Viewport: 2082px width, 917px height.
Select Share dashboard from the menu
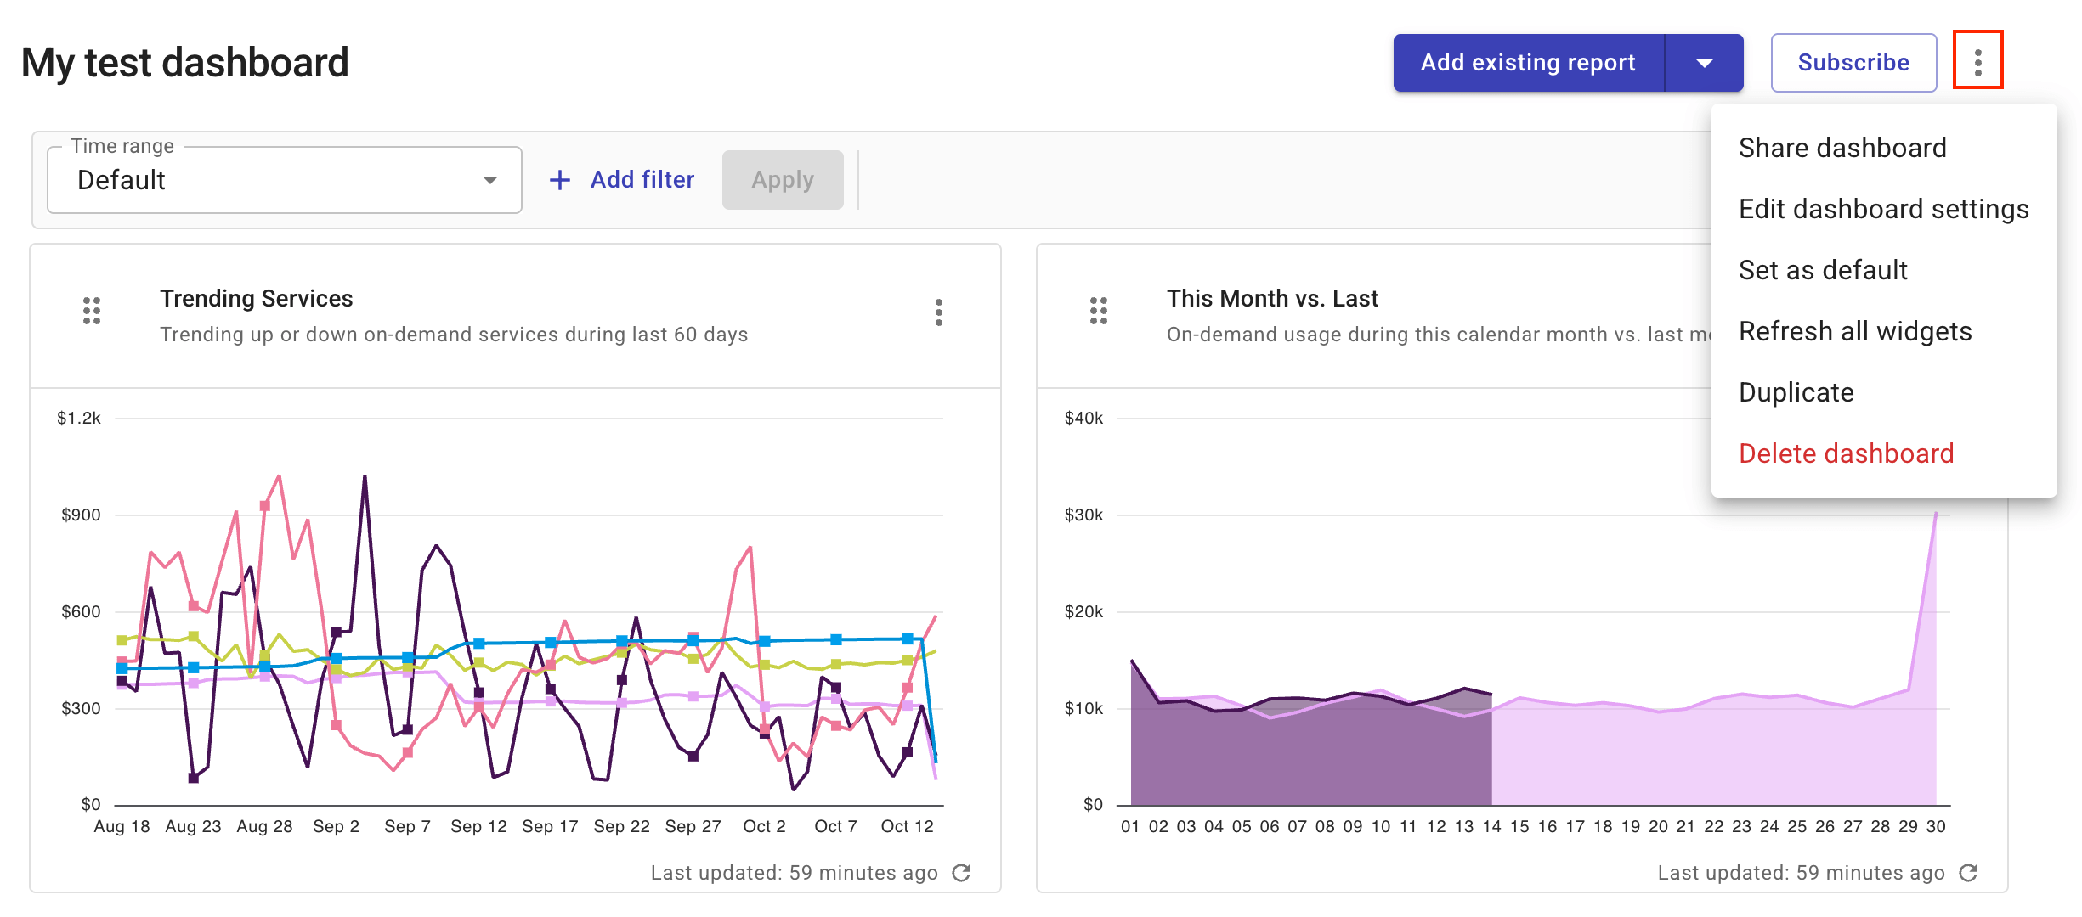pyautogui.click(x=1842, y=147)
